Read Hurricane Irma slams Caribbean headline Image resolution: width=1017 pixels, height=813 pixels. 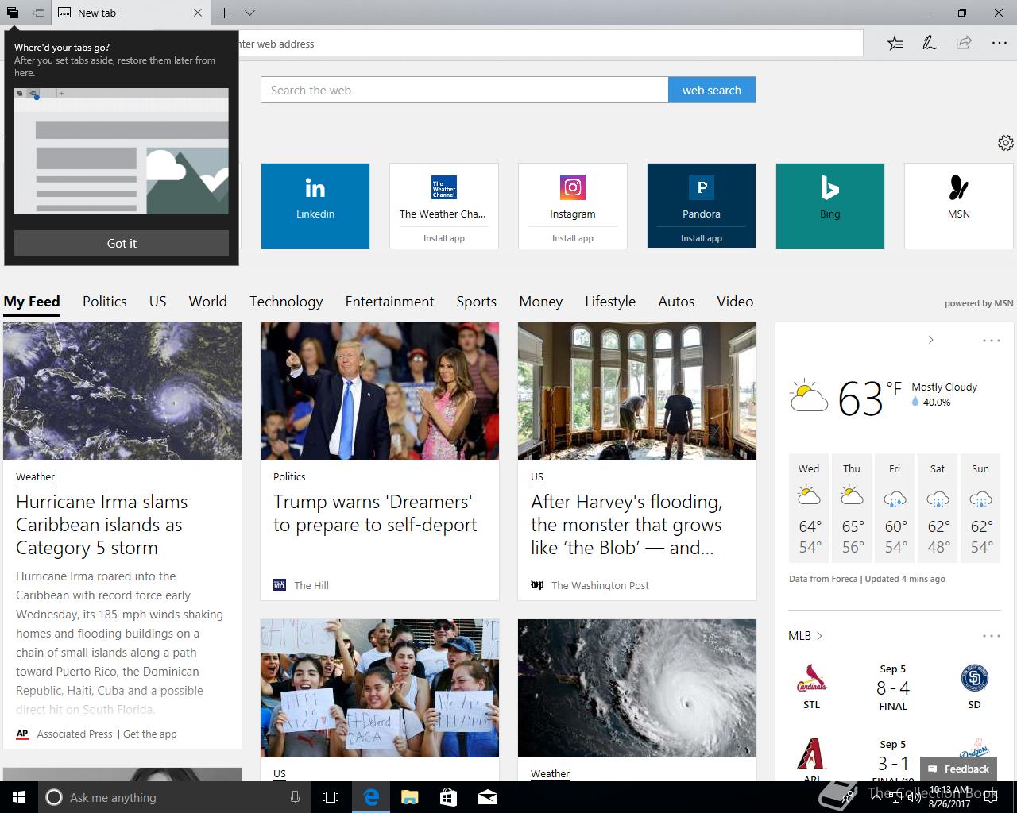pos(102,525)
